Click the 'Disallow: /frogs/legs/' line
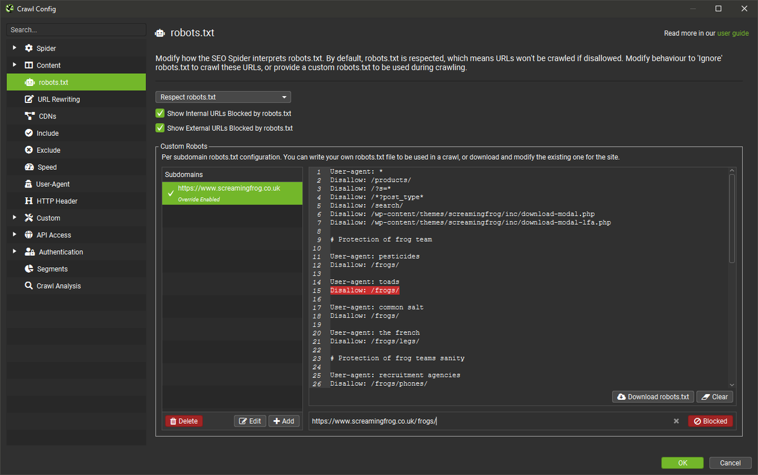The image size is (758, 475). click(375, 341)
